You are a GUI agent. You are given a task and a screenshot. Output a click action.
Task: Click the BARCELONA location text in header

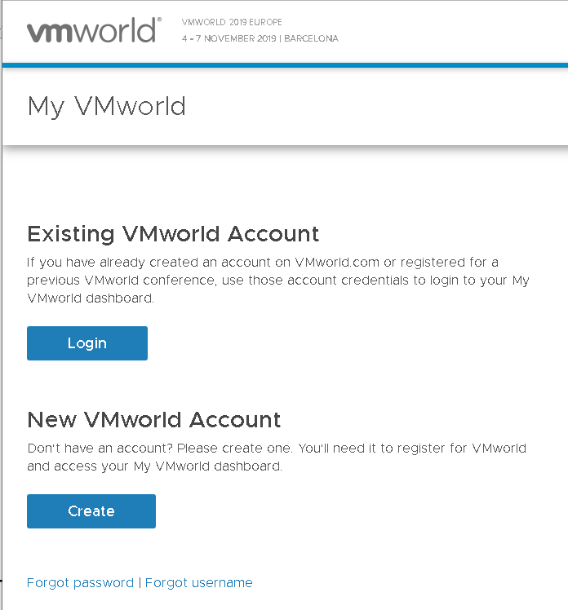[x=311, y=38]
